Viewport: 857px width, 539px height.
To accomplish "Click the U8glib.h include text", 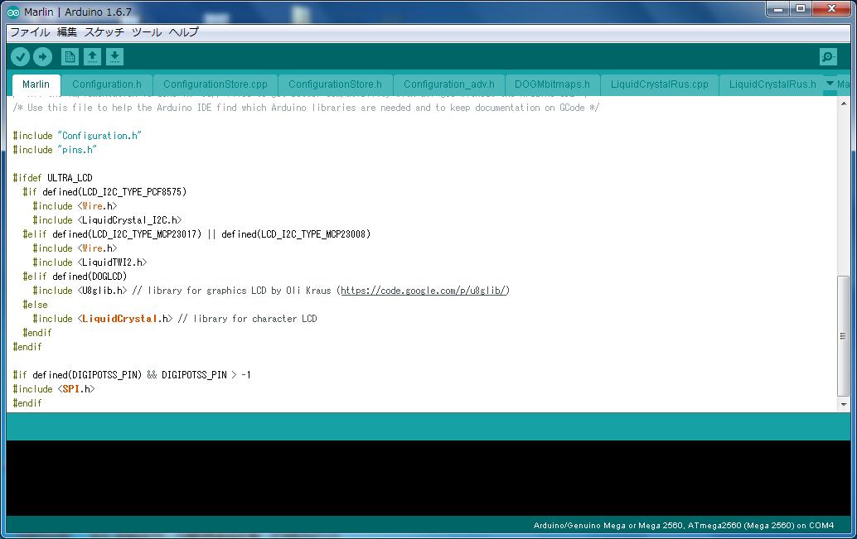I will pos(80,291).
